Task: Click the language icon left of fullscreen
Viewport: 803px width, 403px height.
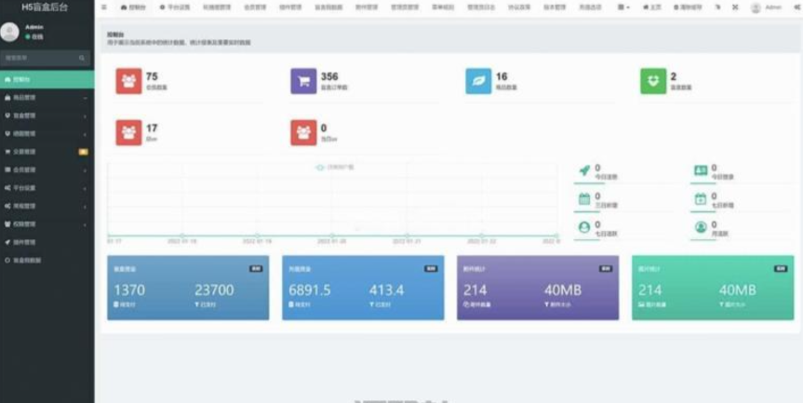Action: coord(717,7)
